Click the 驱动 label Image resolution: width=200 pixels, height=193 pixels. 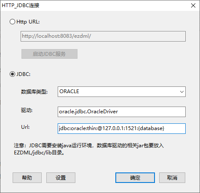click(27, 110)
